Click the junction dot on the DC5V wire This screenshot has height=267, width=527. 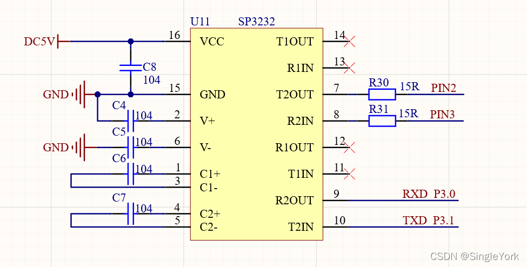tap(131, 42)
